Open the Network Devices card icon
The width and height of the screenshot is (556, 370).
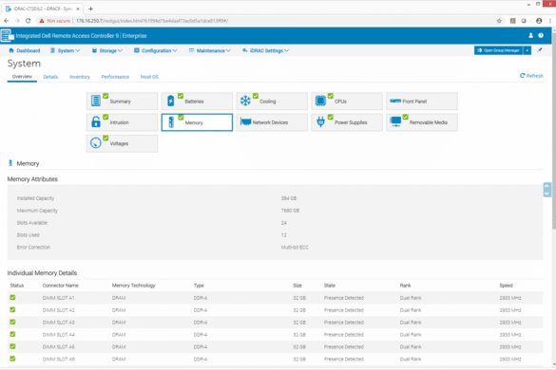point(245,121)
